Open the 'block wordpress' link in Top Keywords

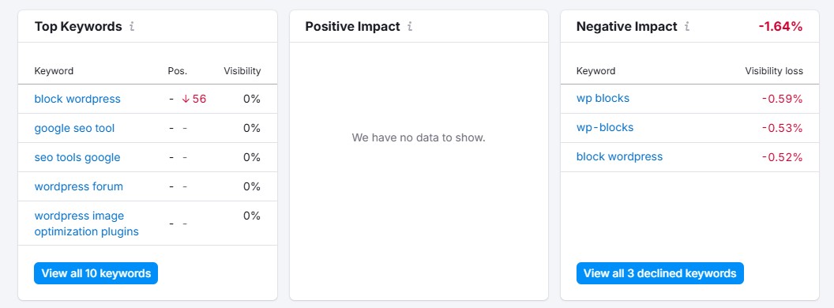tap(77, 99)
